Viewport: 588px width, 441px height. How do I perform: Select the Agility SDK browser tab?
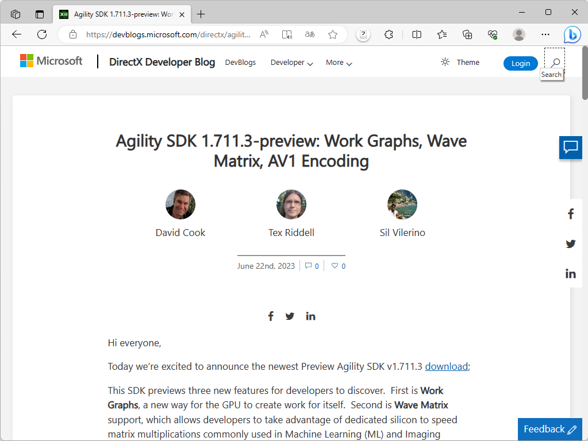click(122, 14)
